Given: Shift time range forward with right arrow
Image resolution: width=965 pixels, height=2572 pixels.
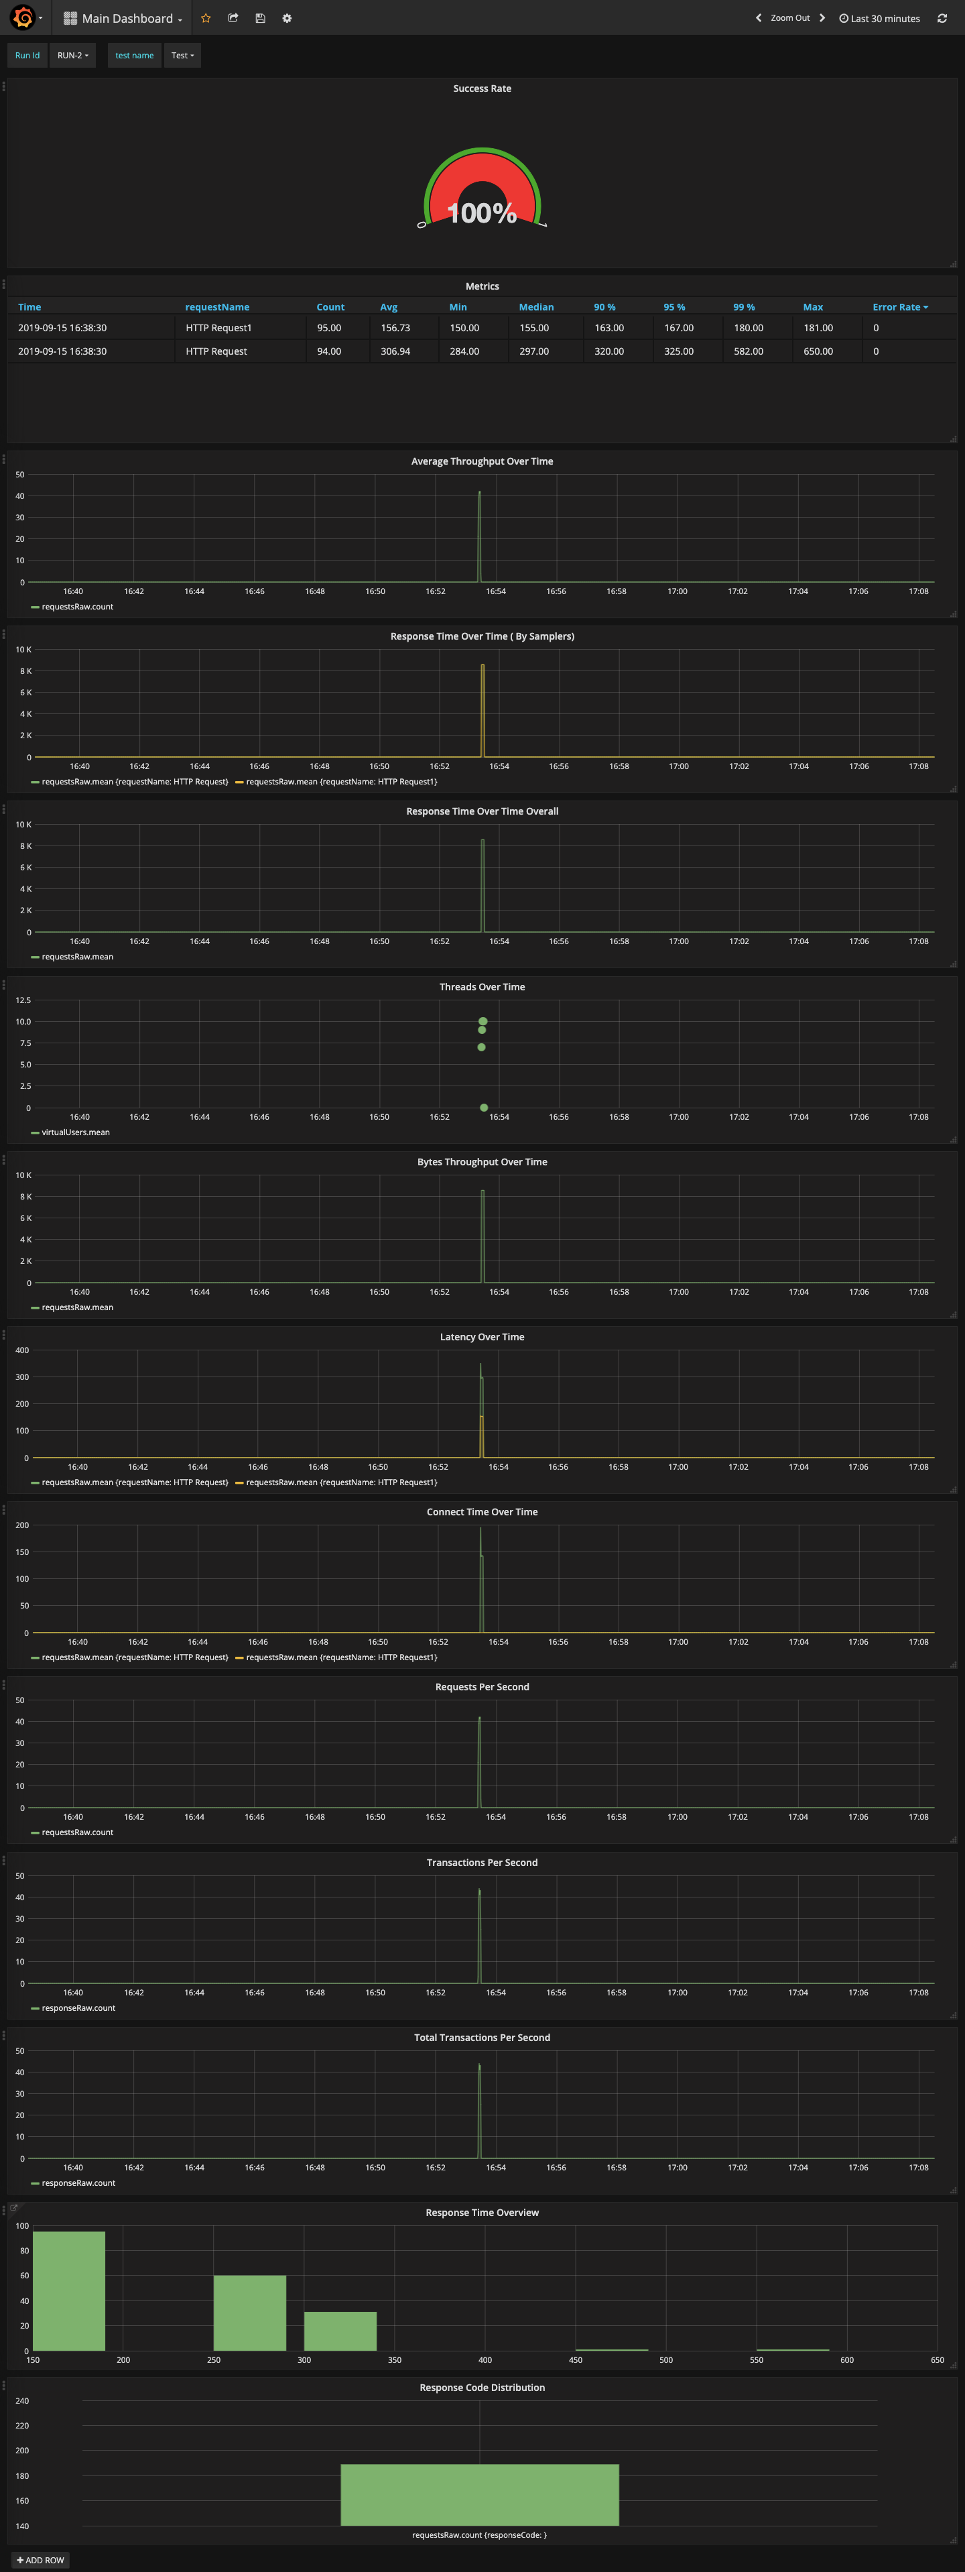Looking at the screenshot, I should point(822,18).
